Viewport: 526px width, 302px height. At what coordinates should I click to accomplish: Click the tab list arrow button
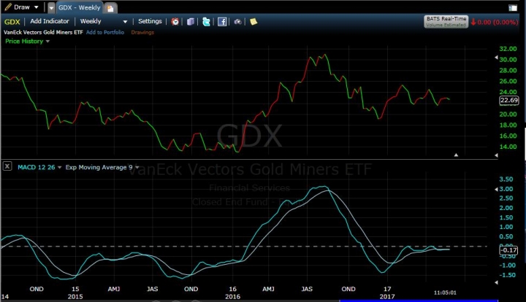51,7
